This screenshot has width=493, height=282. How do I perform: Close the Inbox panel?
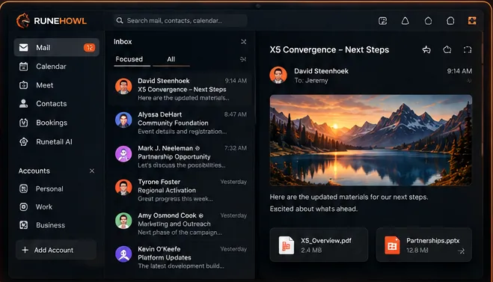tap(243, 42)
